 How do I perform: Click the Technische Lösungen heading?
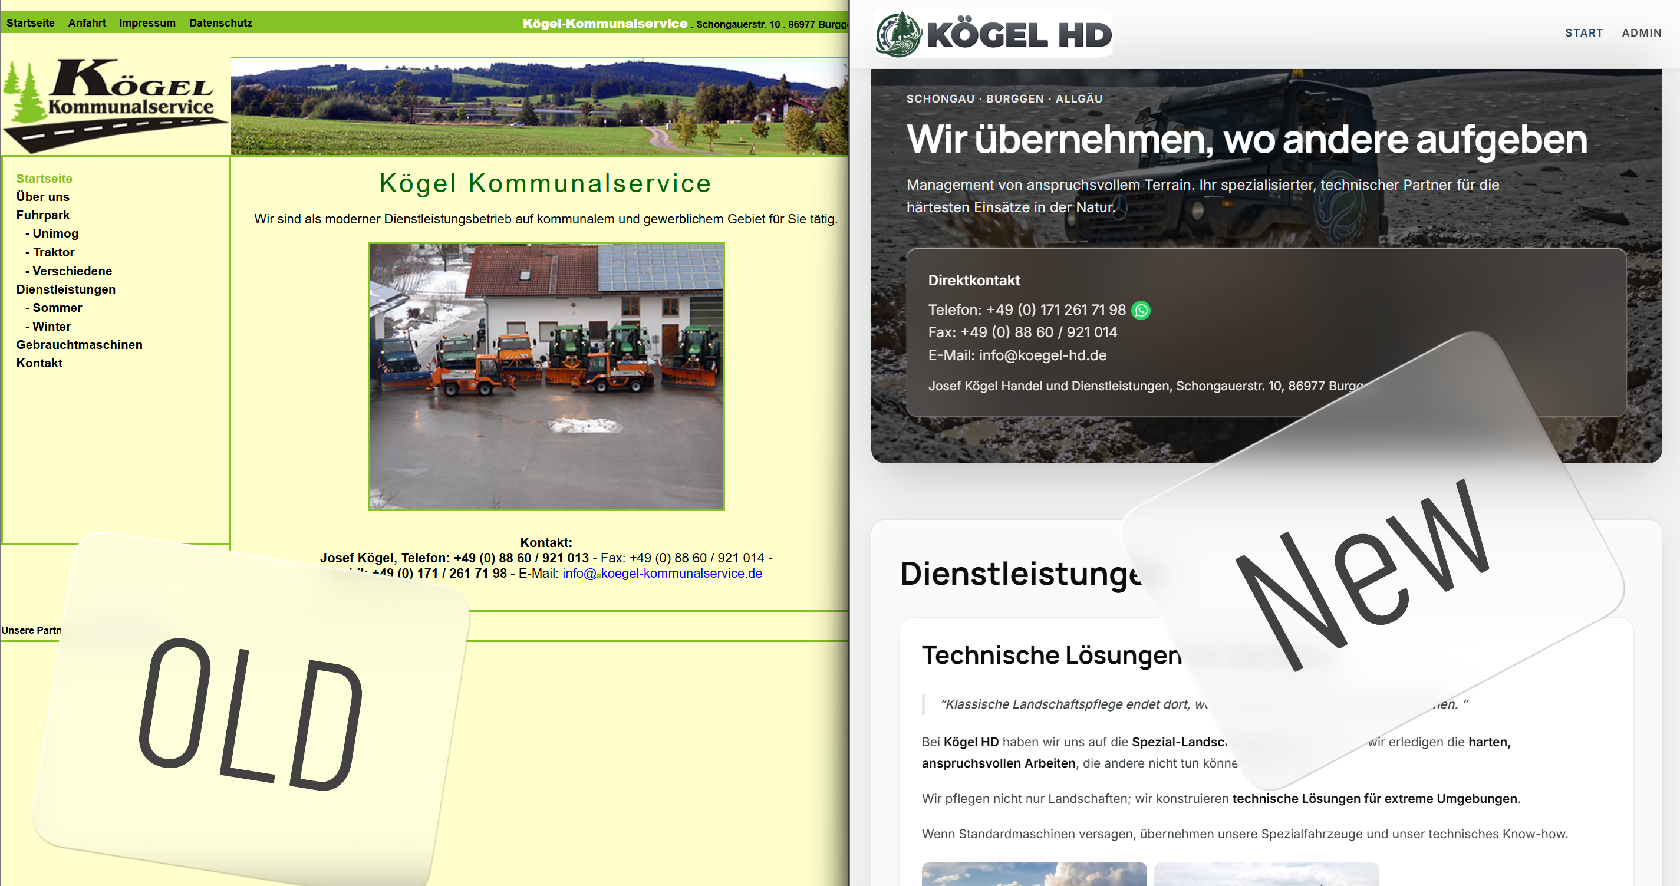point(1051,654)
